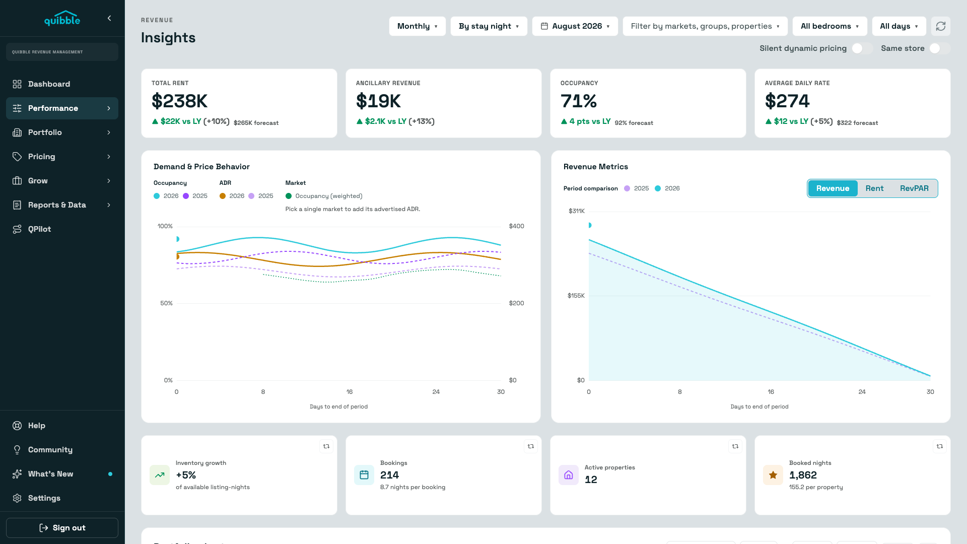
Task: Expand the Grow menu chevron
Action: coord(109,181)
